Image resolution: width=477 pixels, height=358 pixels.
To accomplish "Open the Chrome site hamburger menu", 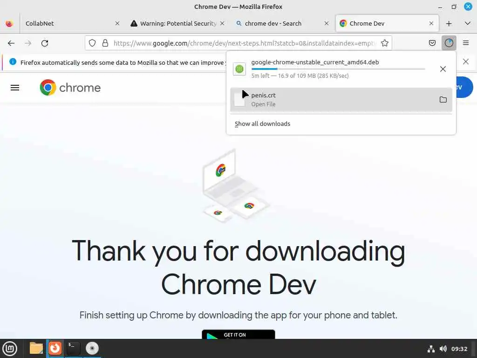I will [x=15, y=88].
